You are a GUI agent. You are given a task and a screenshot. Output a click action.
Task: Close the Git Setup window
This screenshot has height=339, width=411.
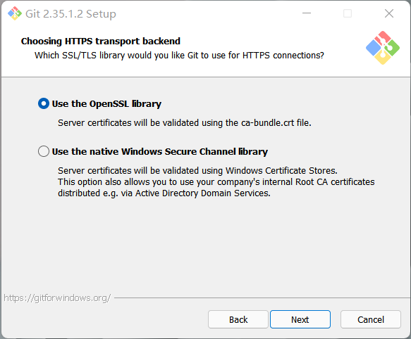389,13
